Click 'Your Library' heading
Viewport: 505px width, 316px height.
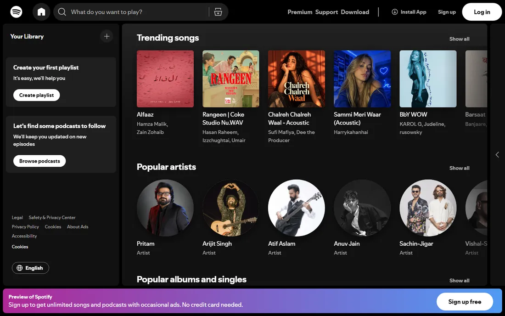(x=27, y=36)
